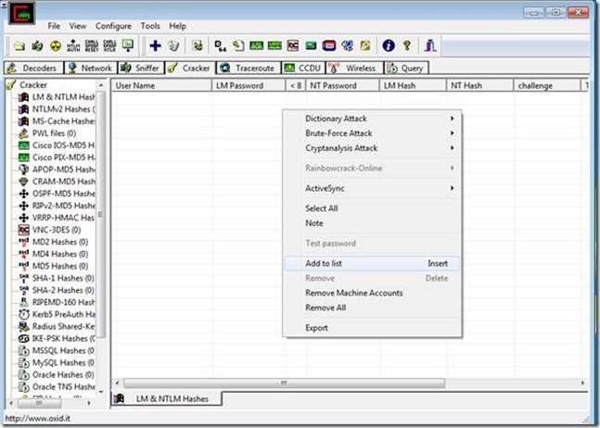Click the yellow question mark Help icon
Viewport: 600px width, 428px height.
(x=407, y=46)
